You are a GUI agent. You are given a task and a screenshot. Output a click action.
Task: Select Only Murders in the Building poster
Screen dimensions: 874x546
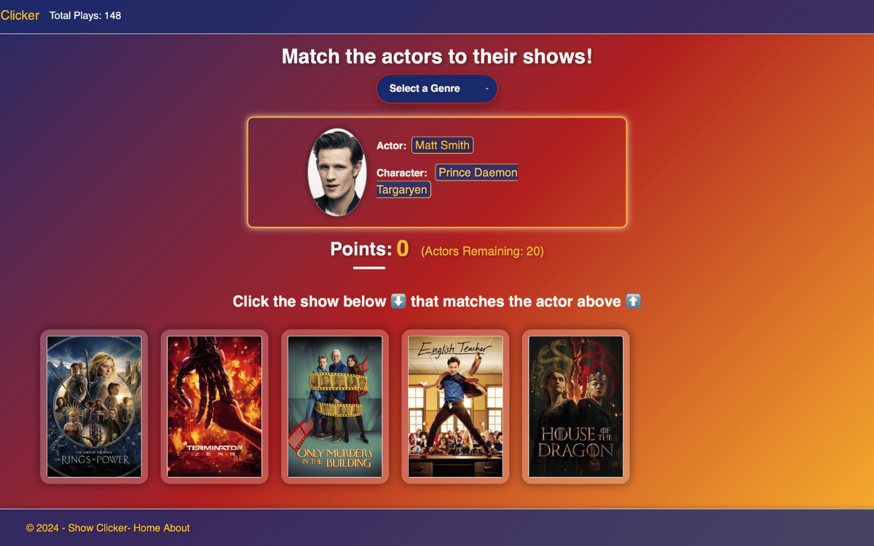coord(335,406)
